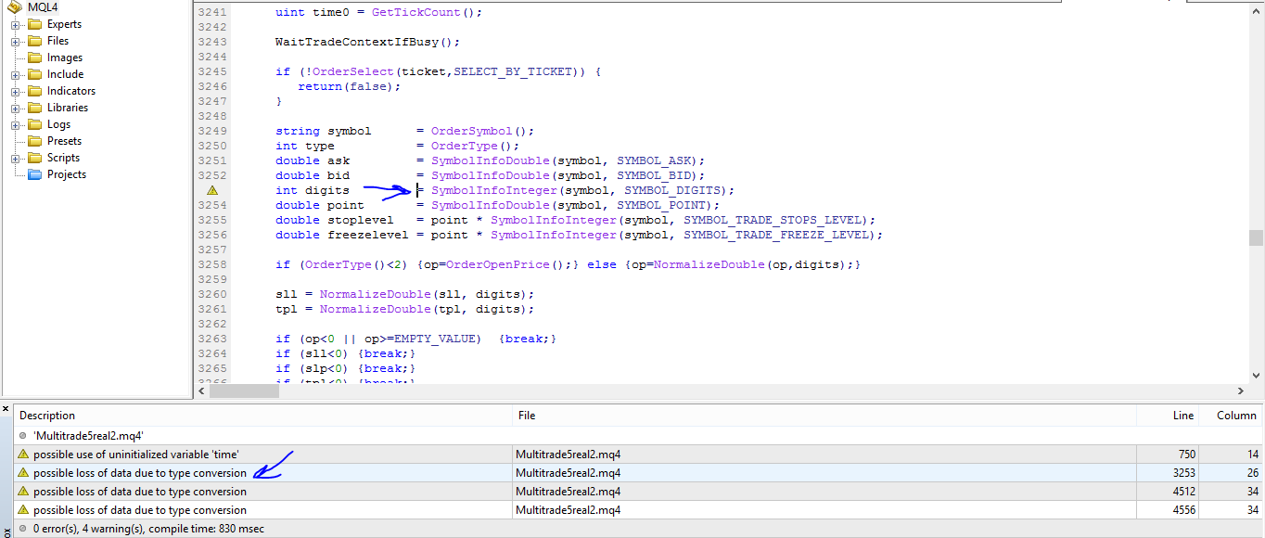Close the toolbox panel with the x
The image size is (1265, 538).
coord(6,408)
